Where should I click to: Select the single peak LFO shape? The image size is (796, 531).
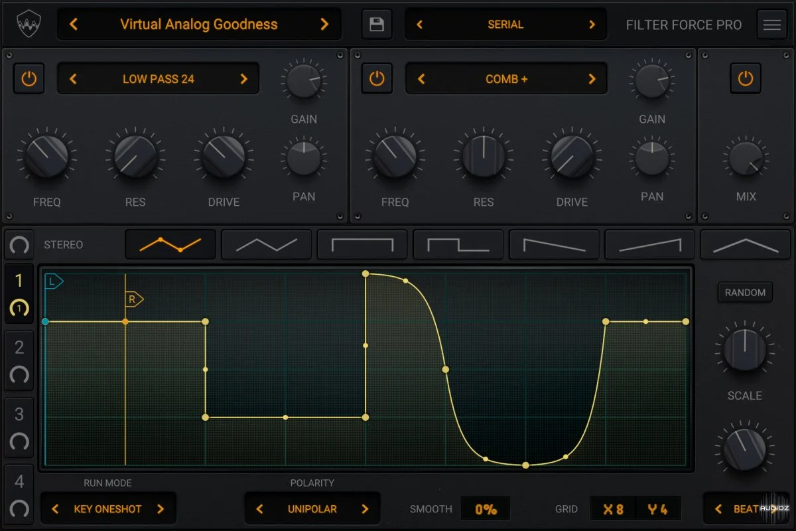pos(746,244)
